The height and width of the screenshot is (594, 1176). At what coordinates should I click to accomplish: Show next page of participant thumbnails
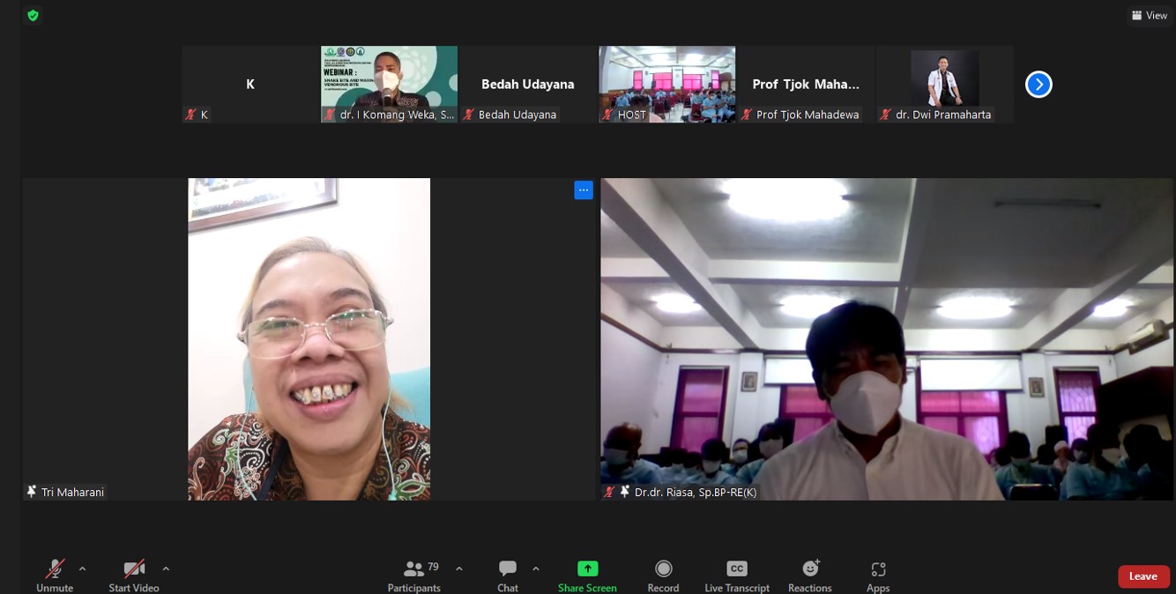pos(1038,85)
